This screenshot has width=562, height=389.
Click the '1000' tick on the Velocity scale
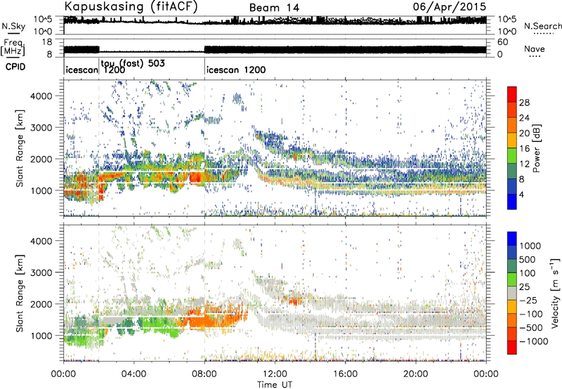530,246
